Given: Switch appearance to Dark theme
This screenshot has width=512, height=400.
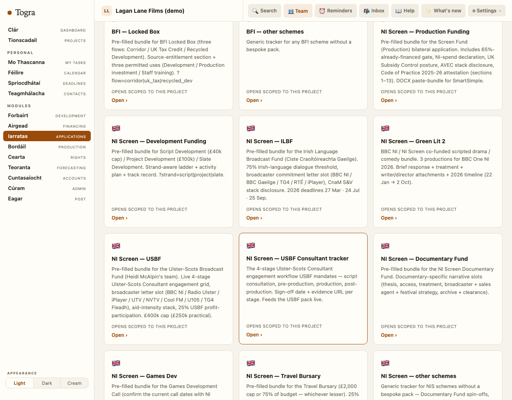Looking at the screenshot, I should (47, 383).
